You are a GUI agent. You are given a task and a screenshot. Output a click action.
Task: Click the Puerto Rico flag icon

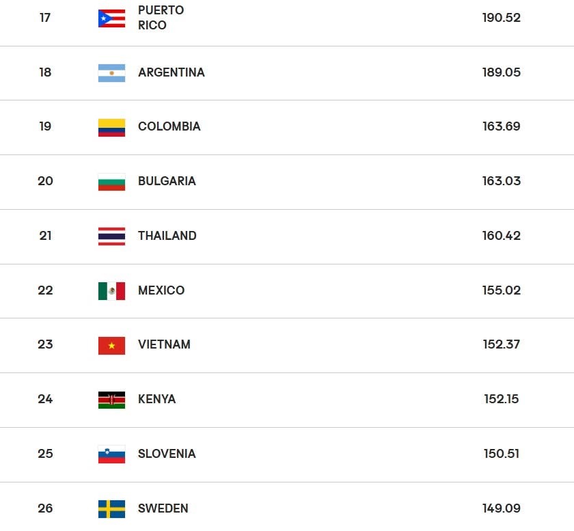point(111,18)
